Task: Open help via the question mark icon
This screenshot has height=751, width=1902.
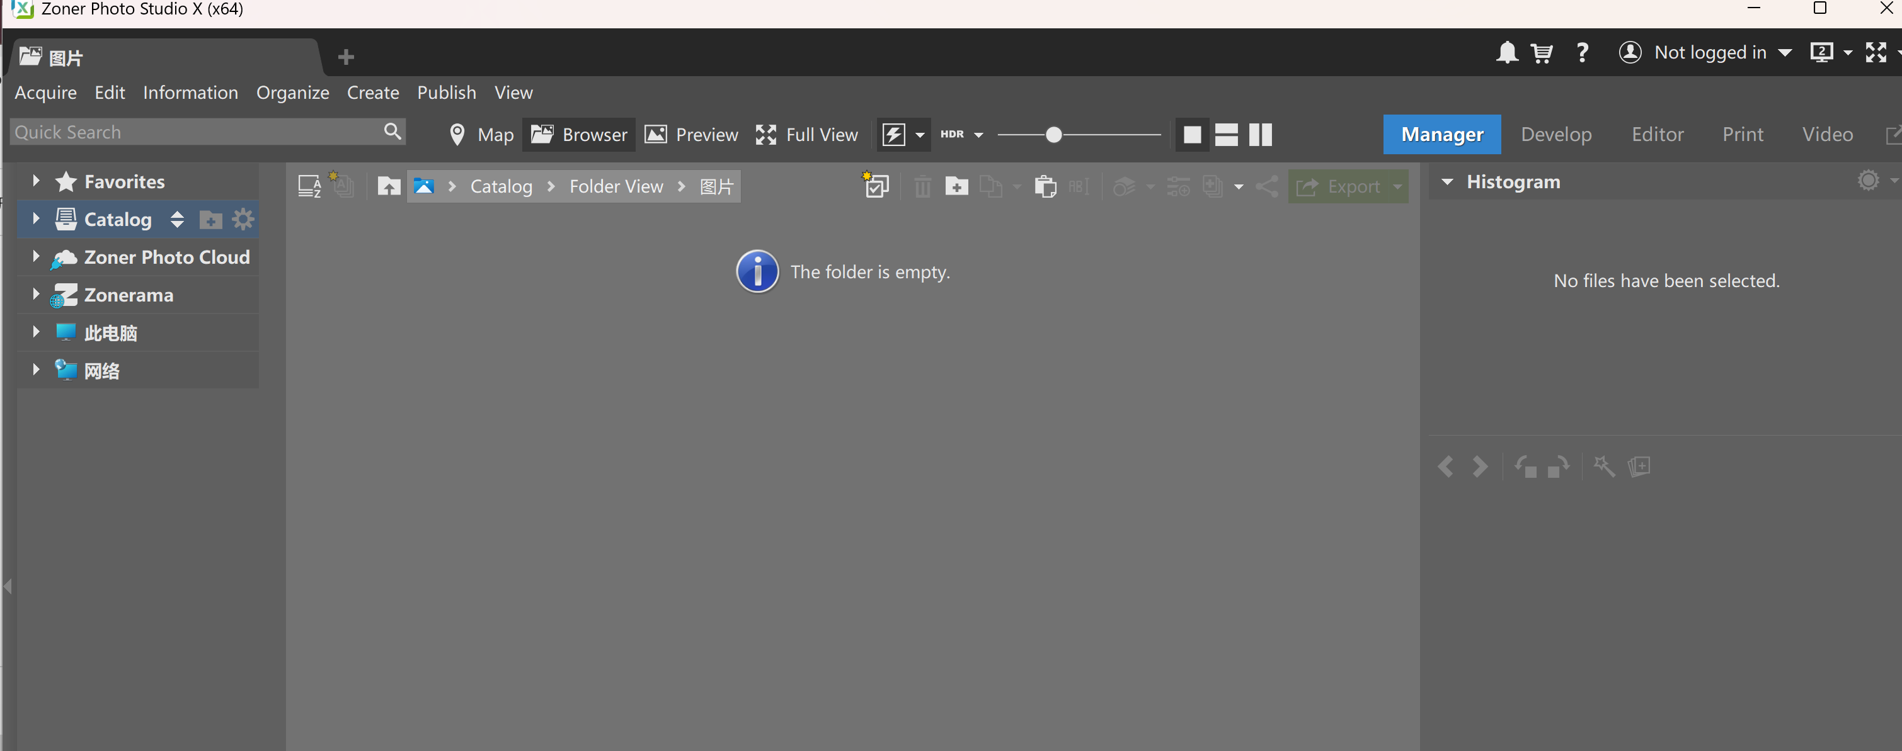Action: click(1581, 52)
